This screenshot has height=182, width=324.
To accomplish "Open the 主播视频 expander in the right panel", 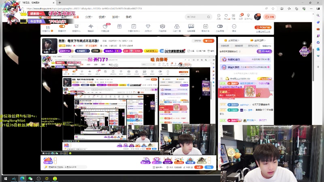I will (x=232, y=40).
